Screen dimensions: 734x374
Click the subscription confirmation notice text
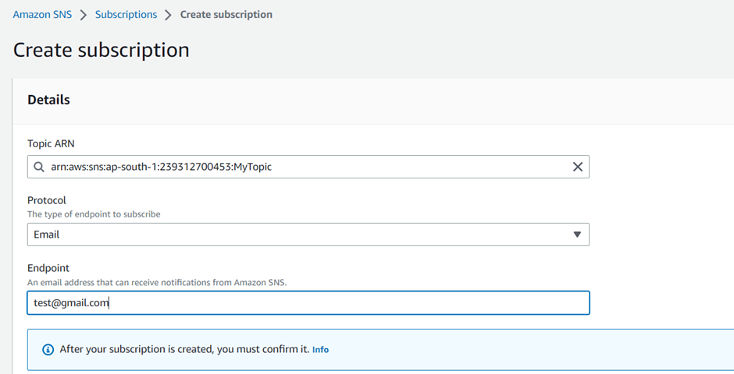(x=184, y=349)
